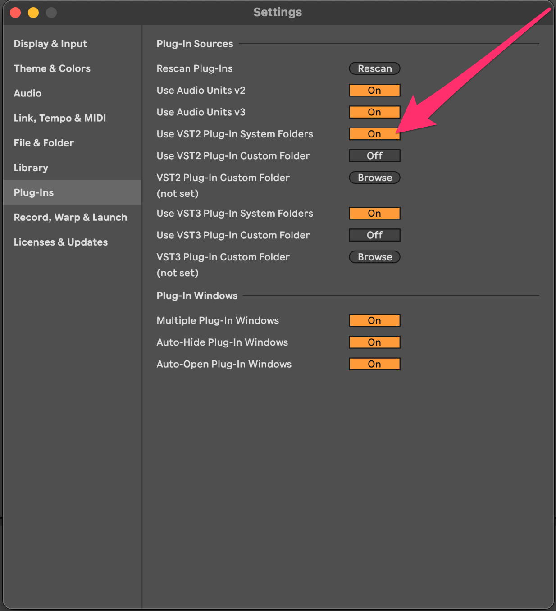Click the Use VST3 Plug-In Custom Folder label
The height and width of the screenshot is (611, 556).
point(233,235)
